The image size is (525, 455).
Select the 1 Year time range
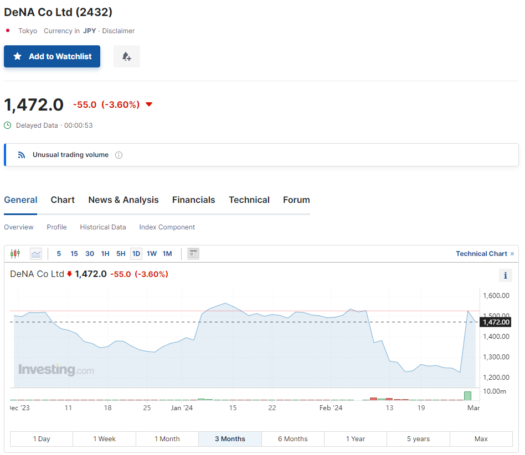point(356,438)
